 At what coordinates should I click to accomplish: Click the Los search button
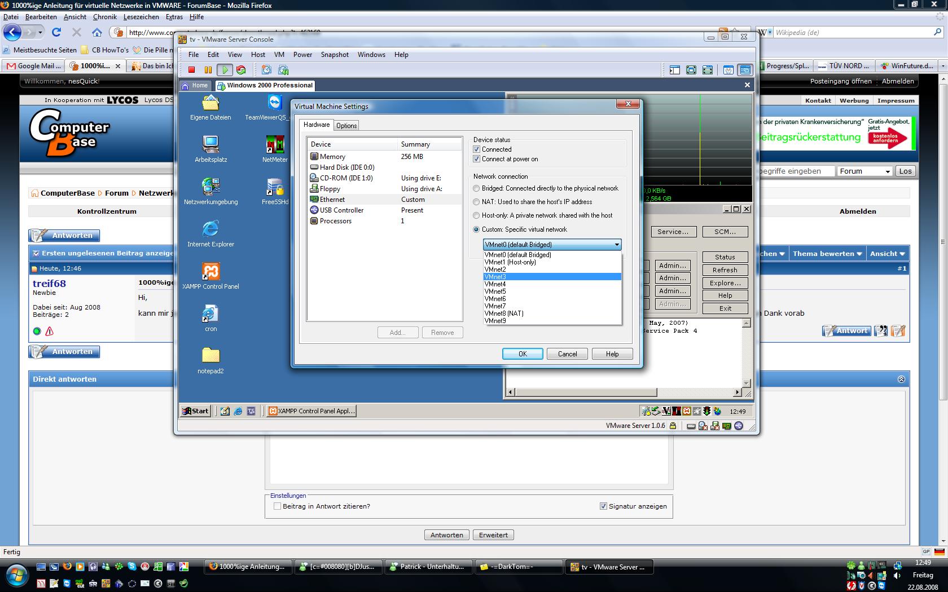tap(906, 171)
